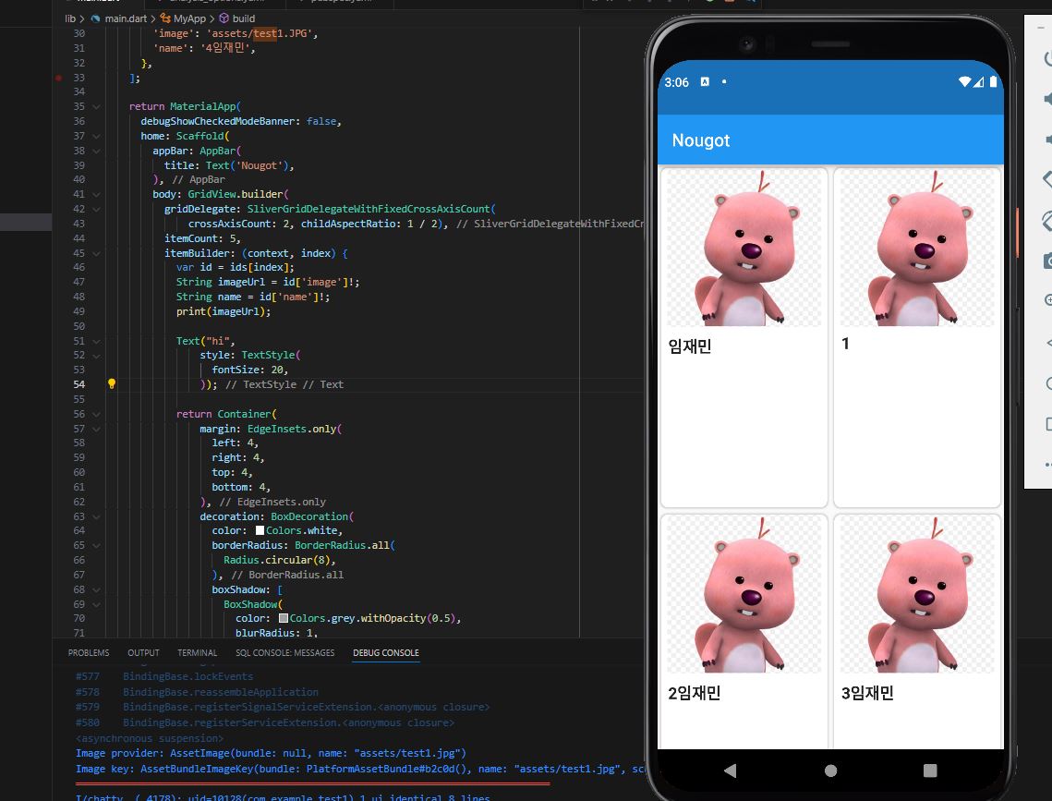Image resolution: width=1052 pixels, height=801 pixels.
Task: Click '#578 BindingBase.reassembleApplication' console line
Action: coord(198,692)
